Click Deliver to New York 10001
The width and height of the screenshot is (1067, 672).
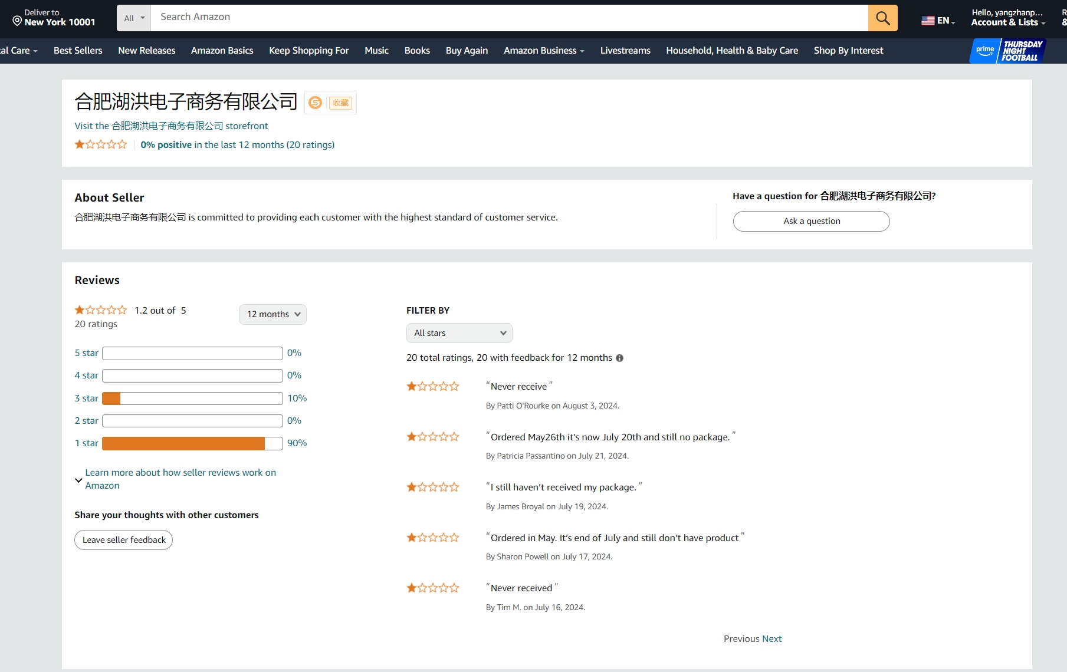(54, 18)
